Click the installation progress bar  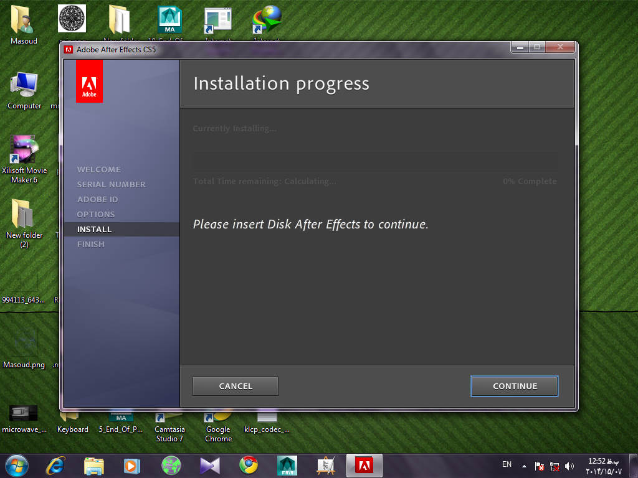click(x=375, y=162)
